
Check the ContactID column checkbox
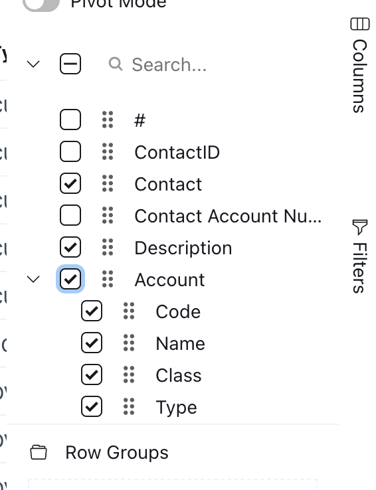(x=70, y=151)
